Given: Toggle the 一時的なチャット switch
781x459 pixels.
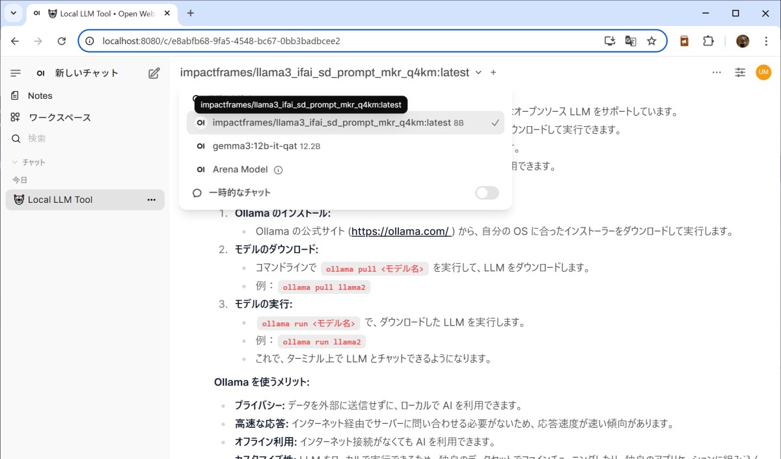Looking at the screenshot, I should point(487,193).
